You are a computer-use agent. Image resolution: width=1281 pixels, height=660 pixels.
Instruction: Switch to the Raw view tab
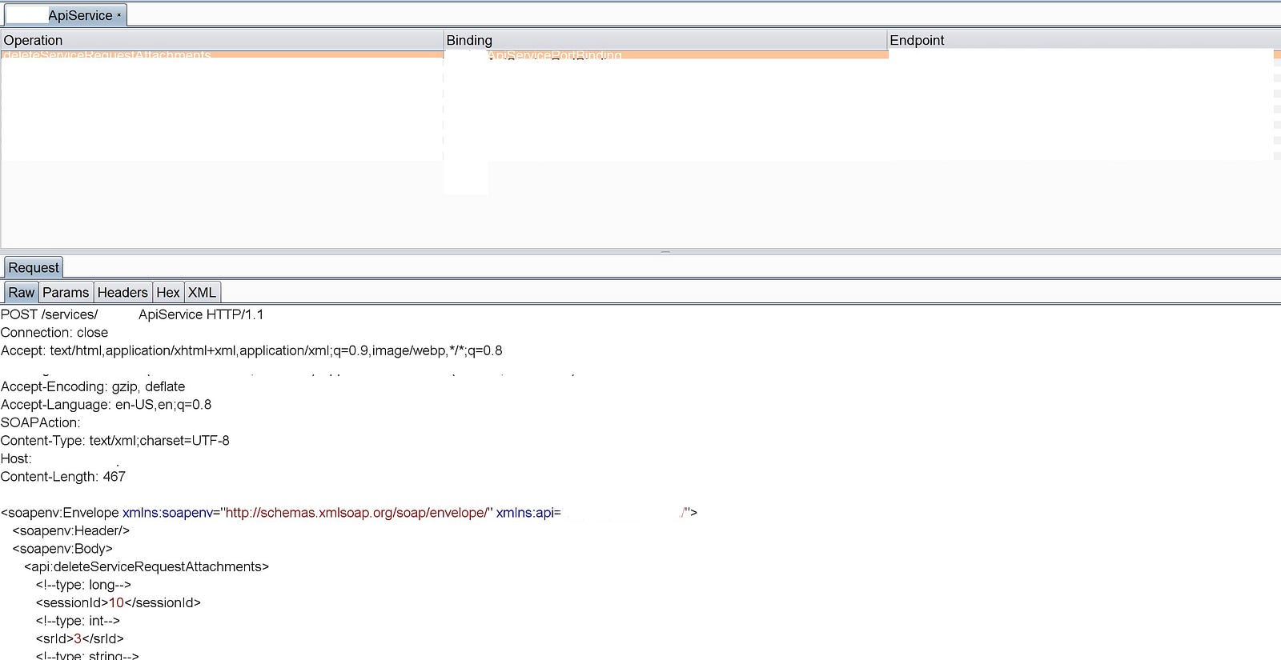[x=22, y=293]
